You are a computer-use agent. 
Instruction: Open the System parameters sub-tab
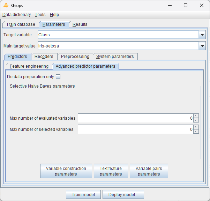click(115, 57)
